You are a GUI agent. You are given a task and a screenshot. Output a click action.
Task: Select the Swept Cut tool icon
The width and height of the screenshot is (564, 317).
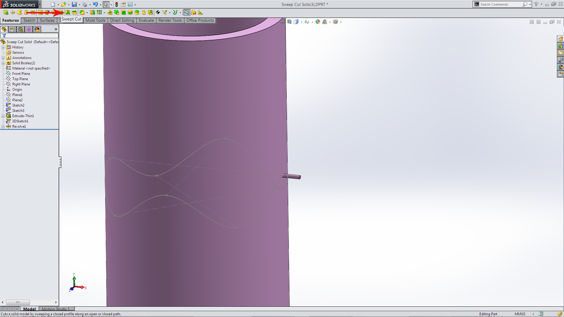point(61,12)
